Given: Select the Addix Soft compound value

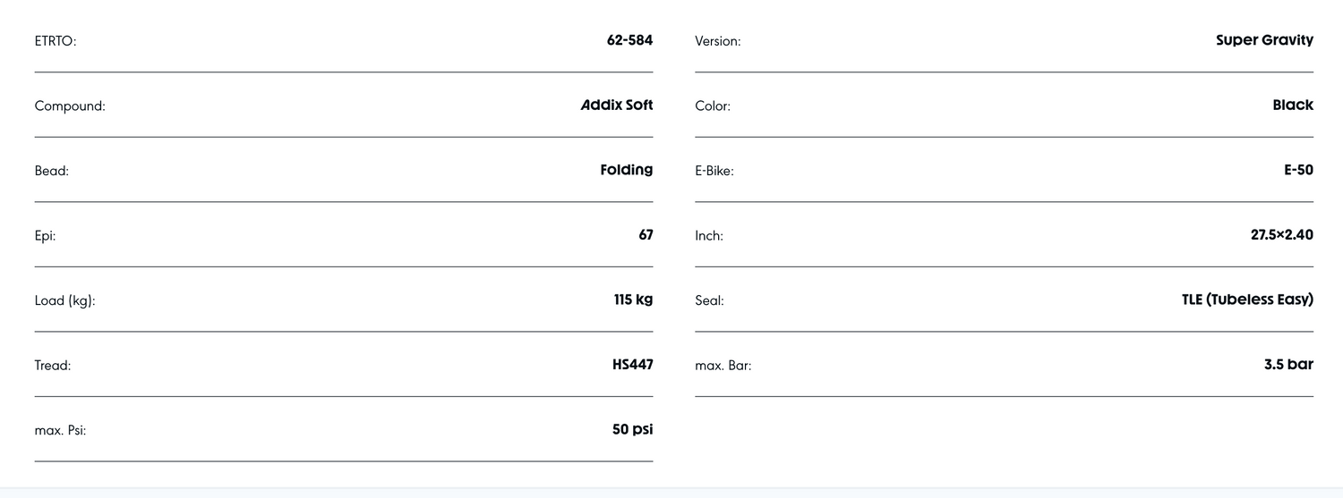Looking at the screenshot, I should 617,106.
